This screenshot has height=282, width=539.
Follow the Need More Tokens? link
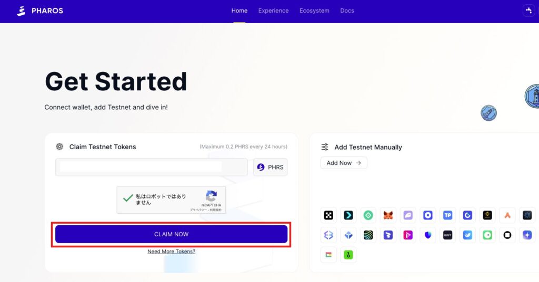pyautogui.click(x=171, y=252)
